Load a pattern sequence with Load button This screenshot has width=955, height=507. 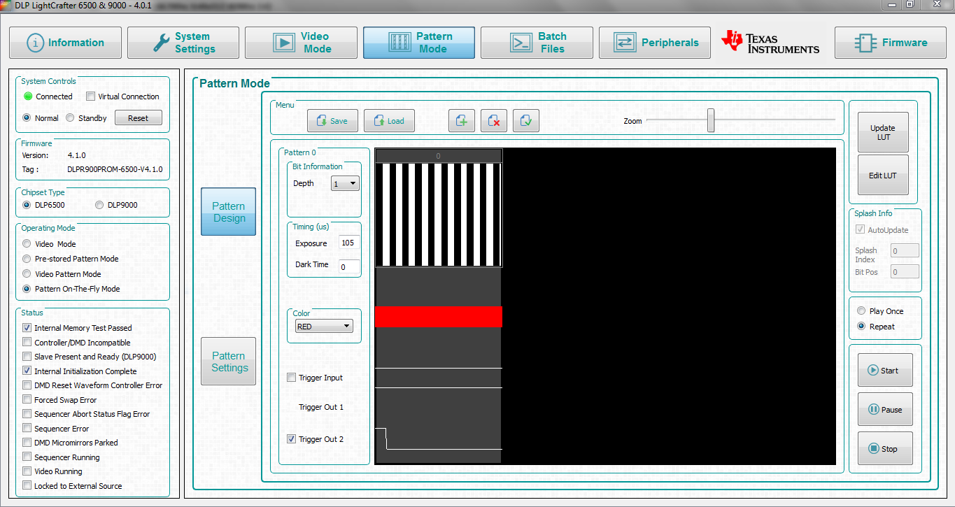coord(389,120)
